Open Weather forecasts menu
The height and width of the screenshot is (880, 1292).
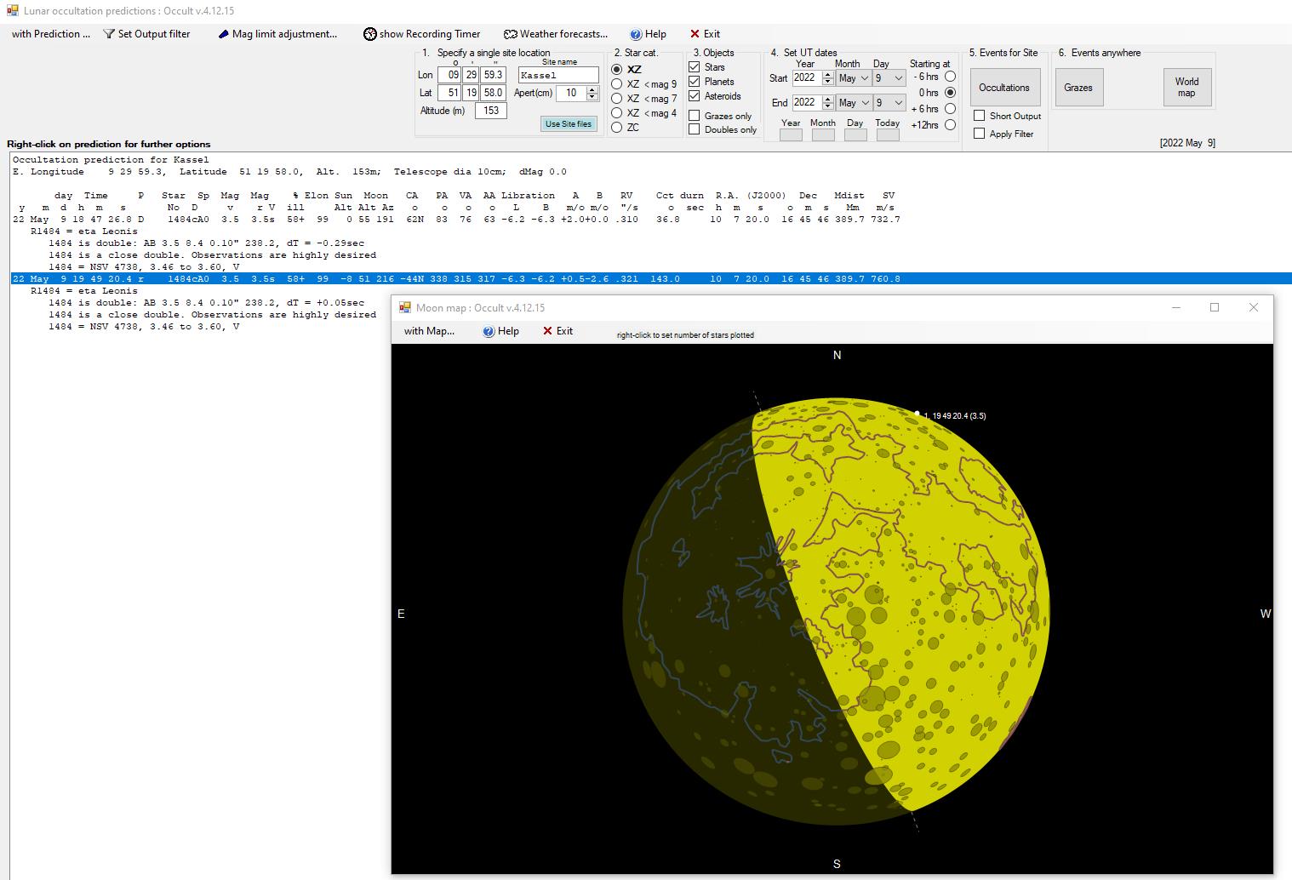tap(556, 34)
